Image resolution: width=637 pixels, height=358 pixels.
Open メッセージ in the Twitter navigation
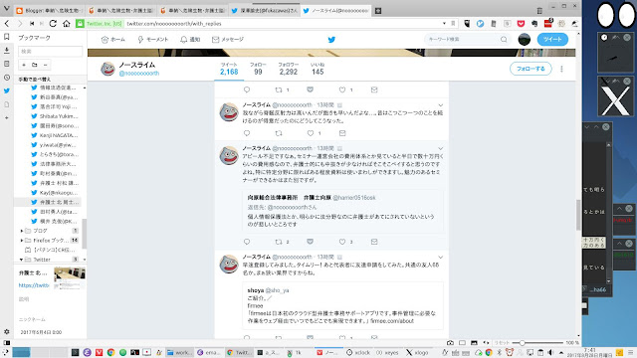[228, 40]
